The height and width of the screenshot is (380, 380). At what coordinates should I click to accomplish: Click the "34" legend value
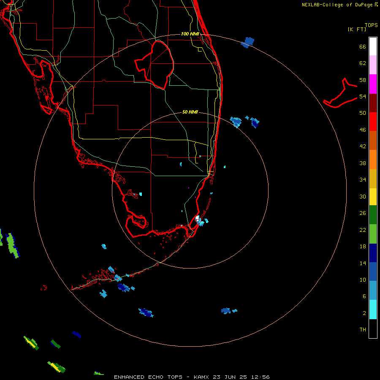pyautogui.click(x=363, y=180)
